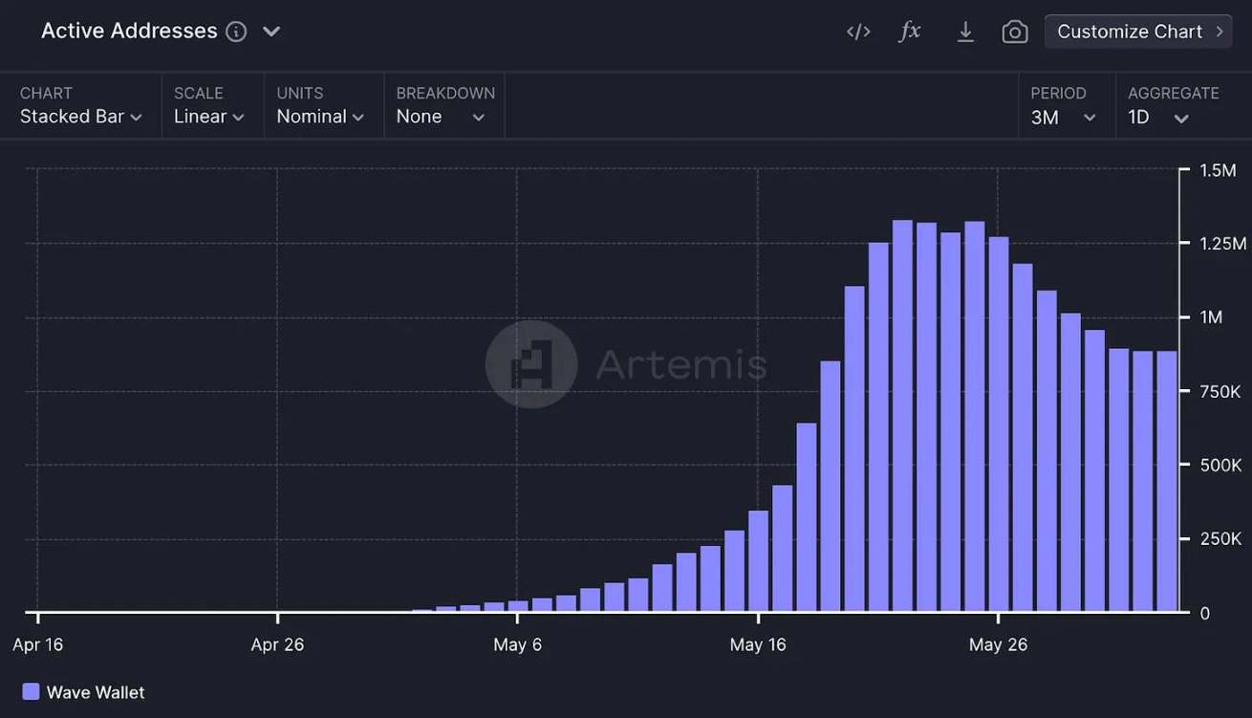This screenshot has height=718, width=1252.
Task: Expand the Breakdown None dropdown
Action: click(441, 117)
